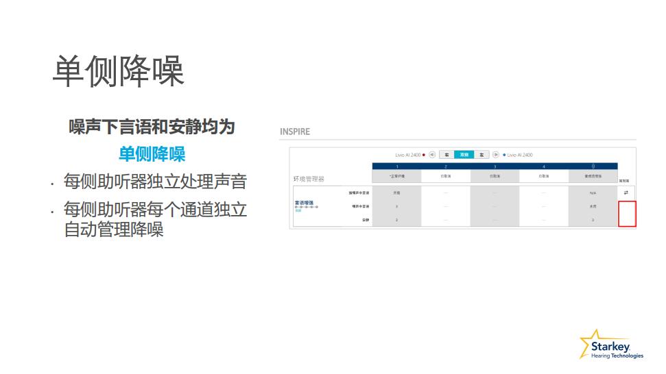Open memory tab 4
Viewport: 666px width, 374px height.
[544, 166]
